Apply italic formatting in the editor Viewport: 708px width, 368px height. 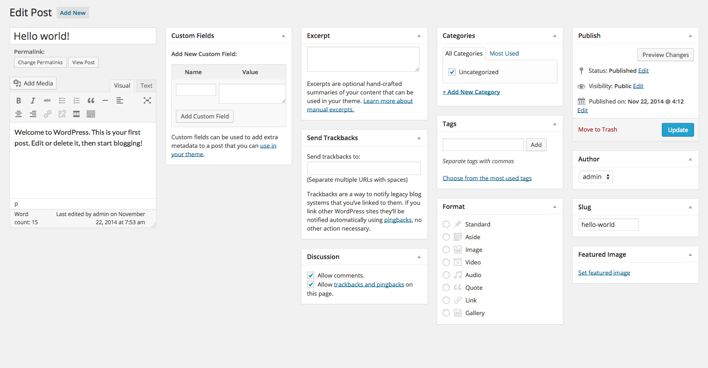coord(33,100)
